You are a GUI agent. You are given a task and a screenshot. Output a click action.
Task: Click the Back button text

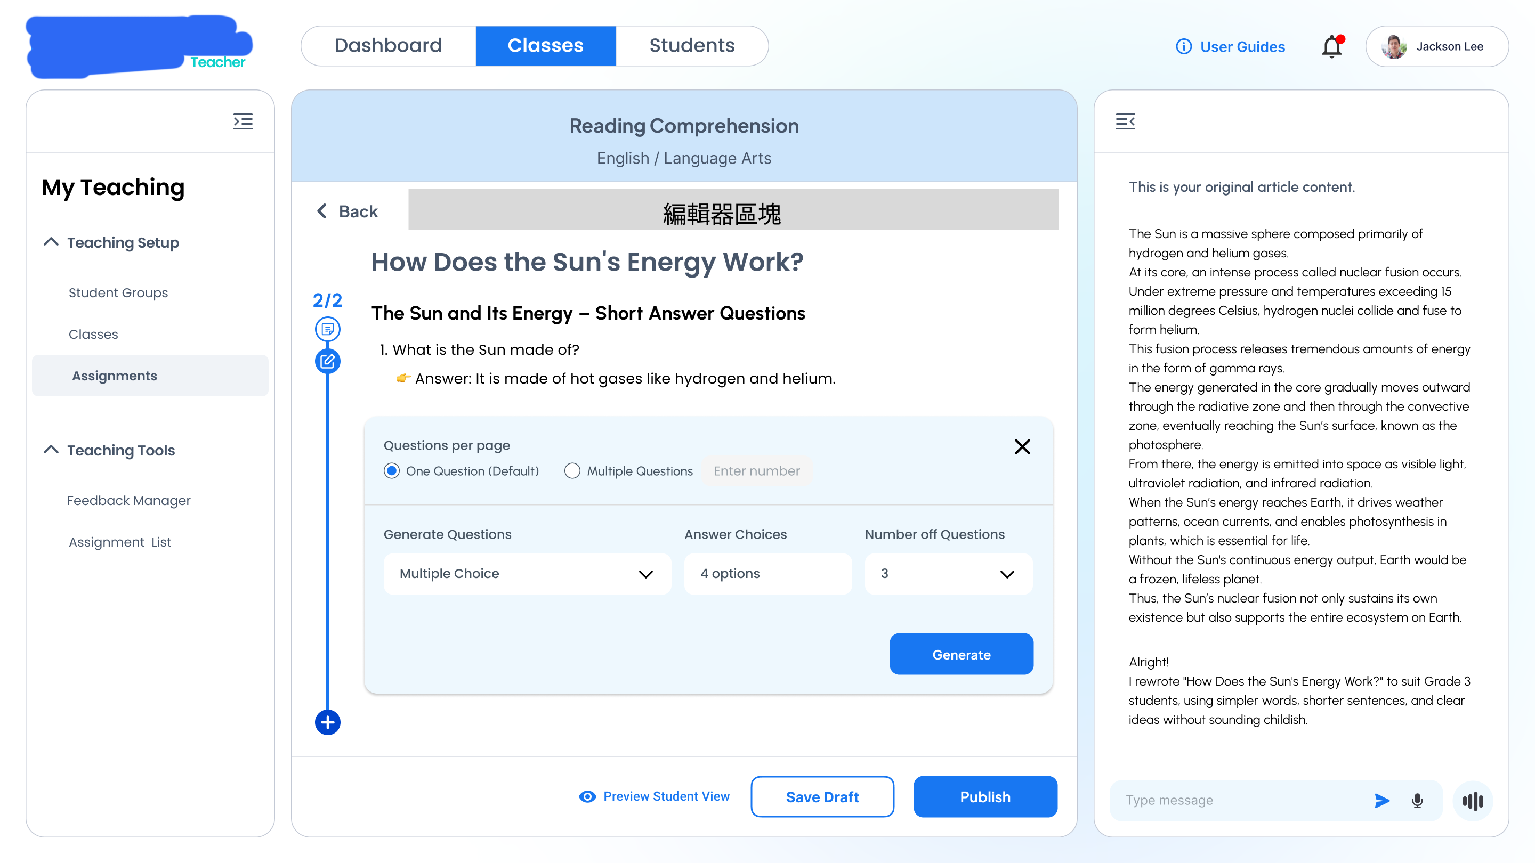(358, 211)
